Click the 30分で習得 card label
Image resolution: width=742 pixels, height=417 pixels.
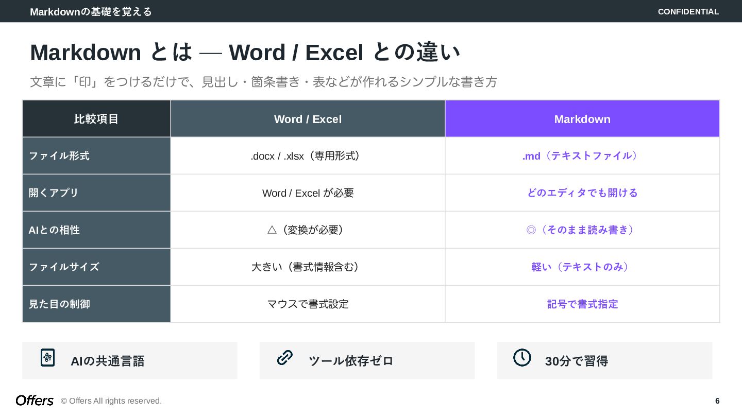click(577, 361)
